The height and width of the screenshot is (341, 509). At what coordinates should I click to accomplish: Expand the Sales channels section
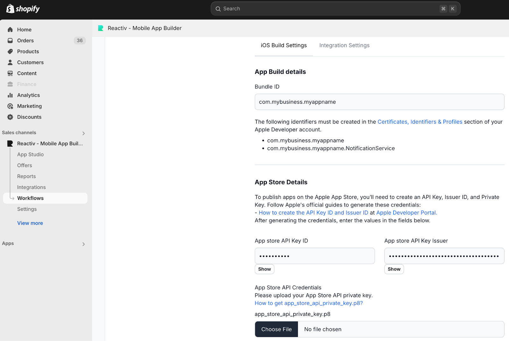83,133
